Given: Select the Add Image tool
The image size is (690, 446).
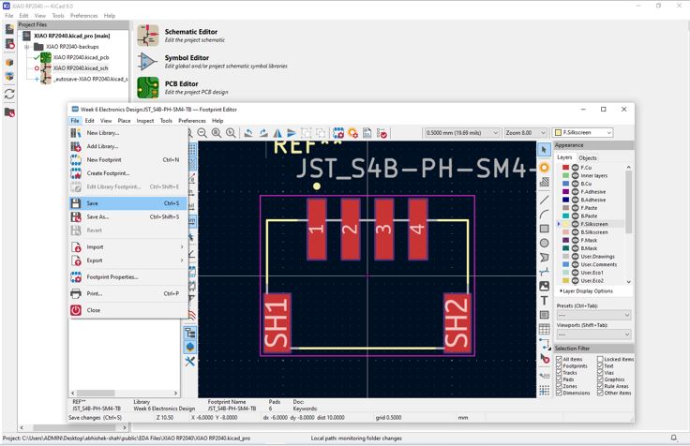Looking at the screenshot, I should click(545, 286).
